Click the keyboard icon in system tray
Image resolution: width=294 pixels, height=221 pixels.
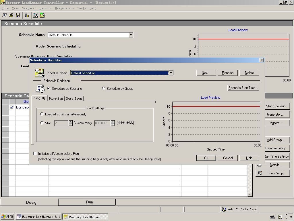point(272,217)
